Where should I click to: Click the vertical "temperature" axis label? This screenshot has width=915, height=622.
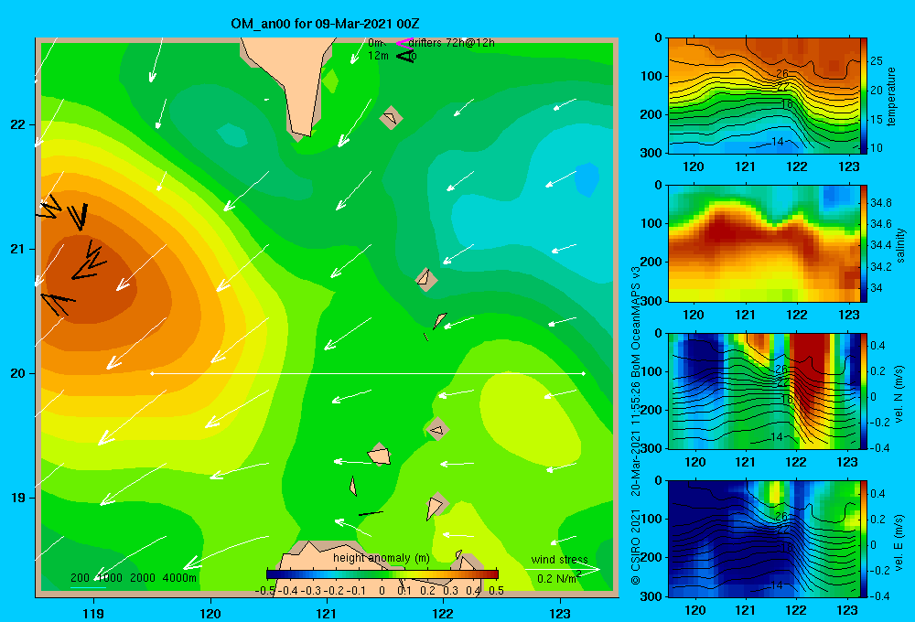point(891,96)
